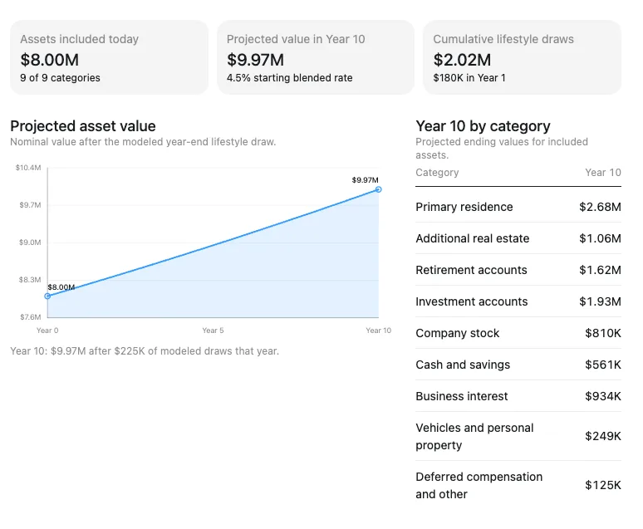The width and height of the screenshot is (643, 529).
Task: Click the 'Year 5' x-axis label
Action: click(x=213, y=331)
